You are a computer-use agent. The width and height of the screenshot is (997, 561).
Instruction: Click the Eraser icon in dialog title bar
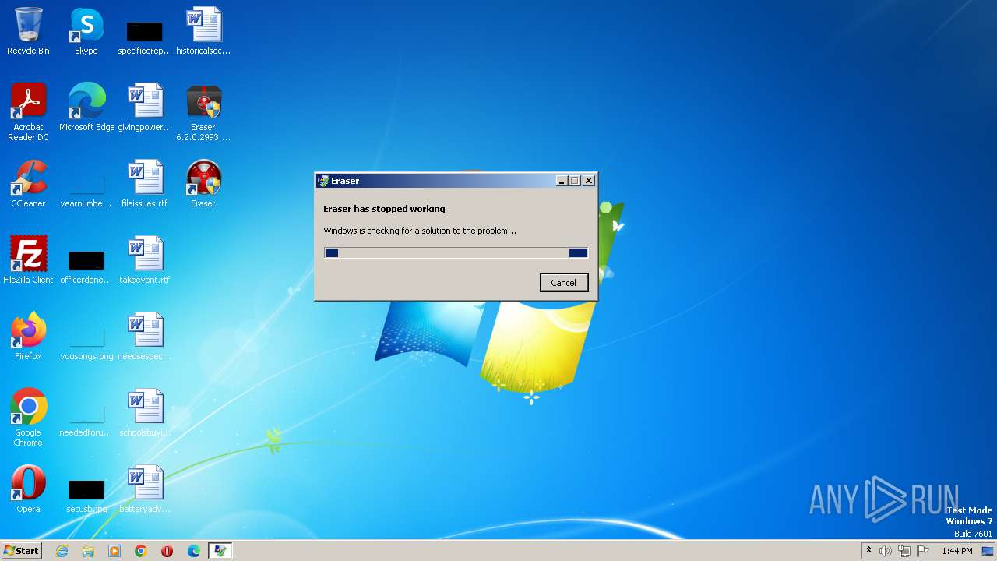(x=323, y=181)
